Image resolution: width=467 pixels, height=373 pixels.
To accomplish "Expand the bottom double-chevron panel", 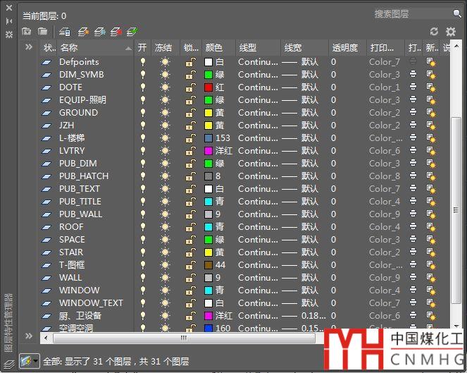I will (29, 336).
